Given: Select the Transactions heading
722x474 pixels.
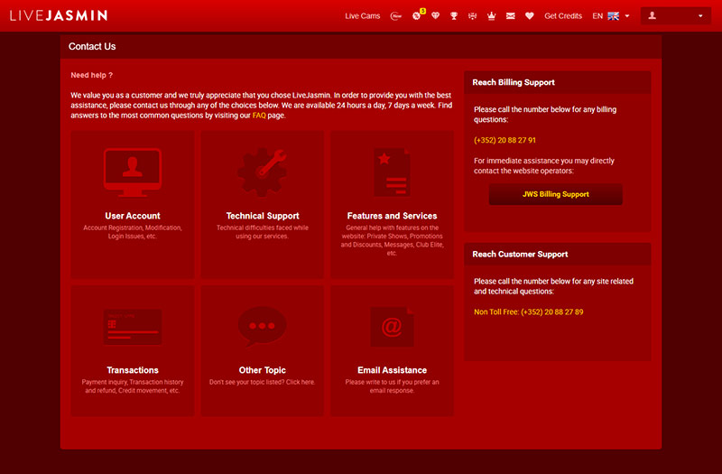Looking at the screenshot, I should coord(133,370).
